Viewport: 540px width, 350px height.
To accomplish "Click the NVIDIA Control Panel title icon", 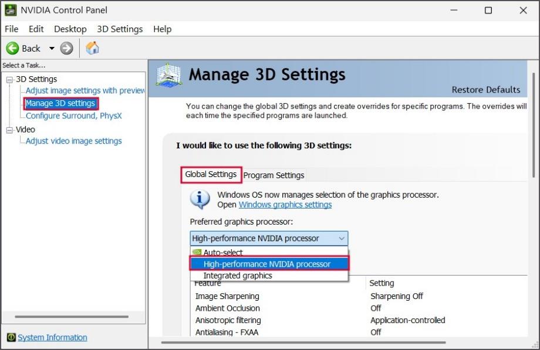I will click(x=11, y=10).
